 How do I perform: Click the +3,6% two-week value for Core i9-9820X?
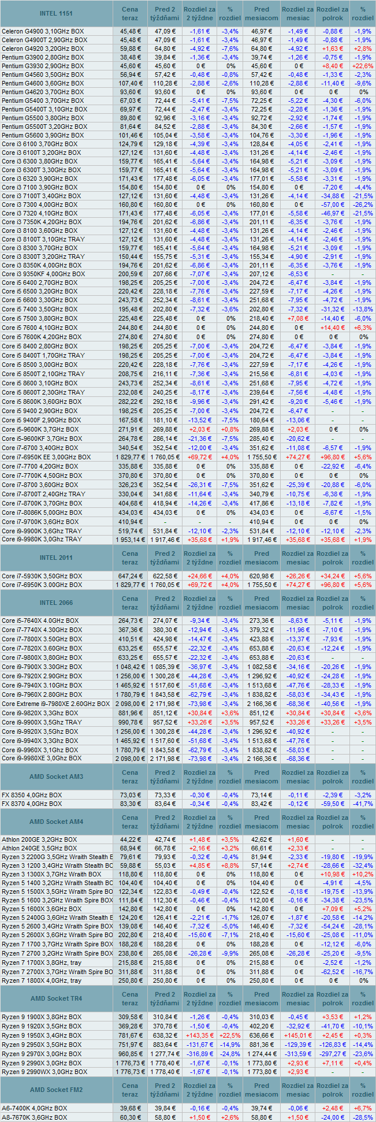230,714
